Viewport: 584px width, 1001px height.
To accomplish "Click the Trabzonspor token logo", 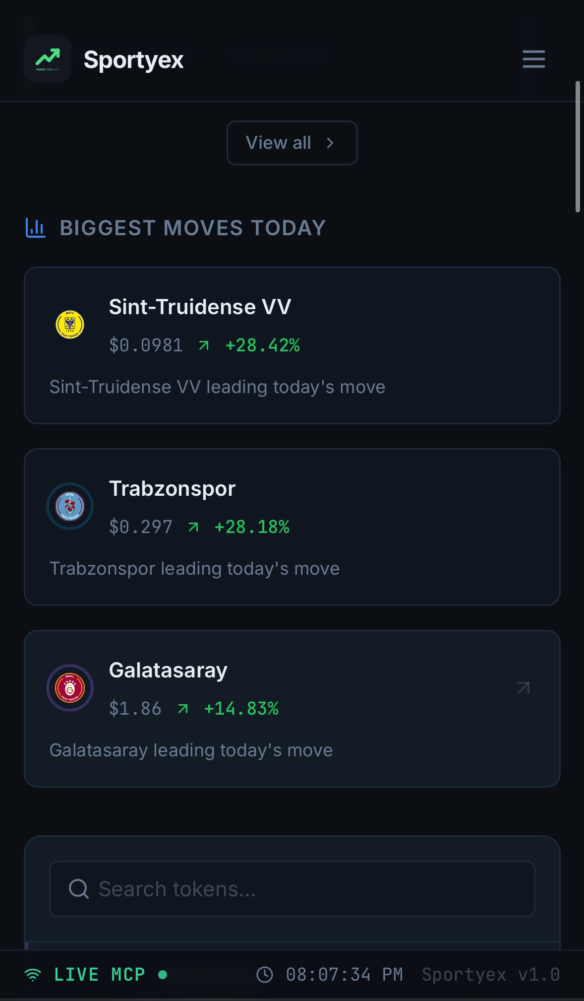I will [70, 506].
